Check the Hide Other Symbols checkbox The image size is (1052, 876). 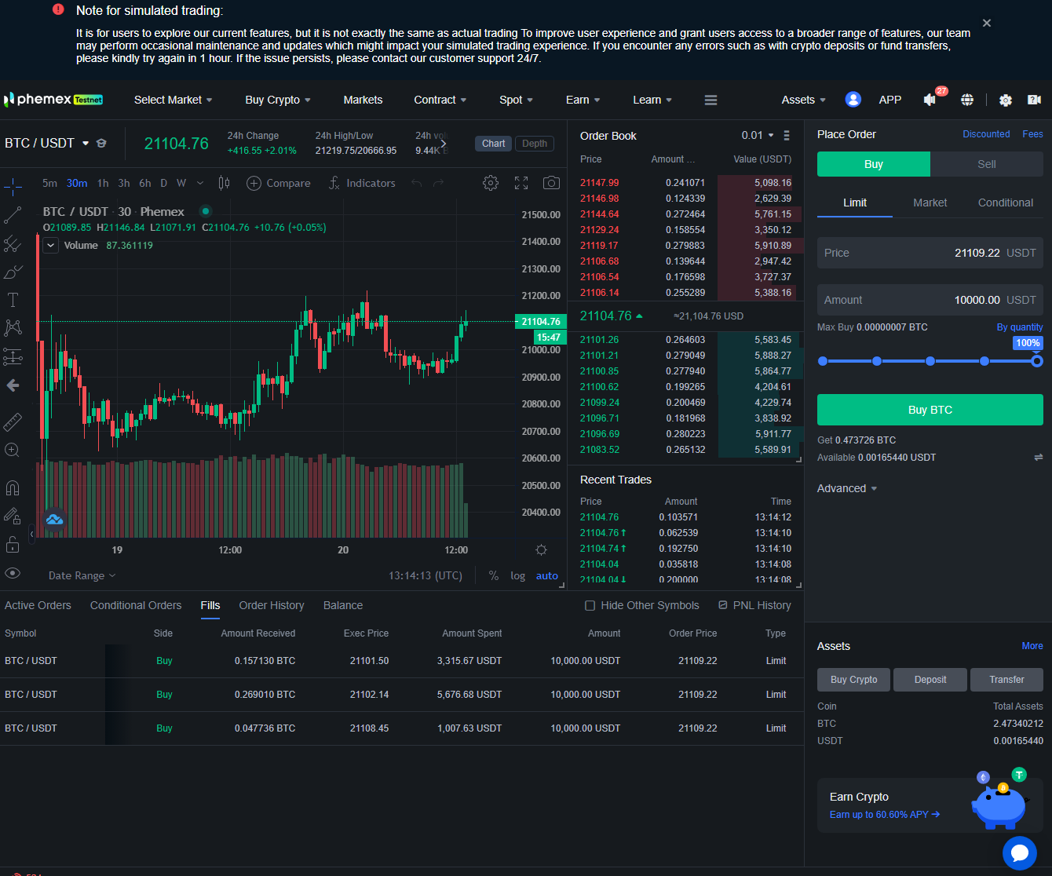590,605
